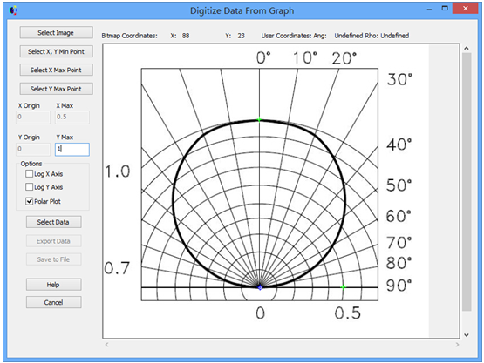Cancel the digitize dialog
This screenshot has width=484, height=363.
pyautogui.click(x=54, y=302)
